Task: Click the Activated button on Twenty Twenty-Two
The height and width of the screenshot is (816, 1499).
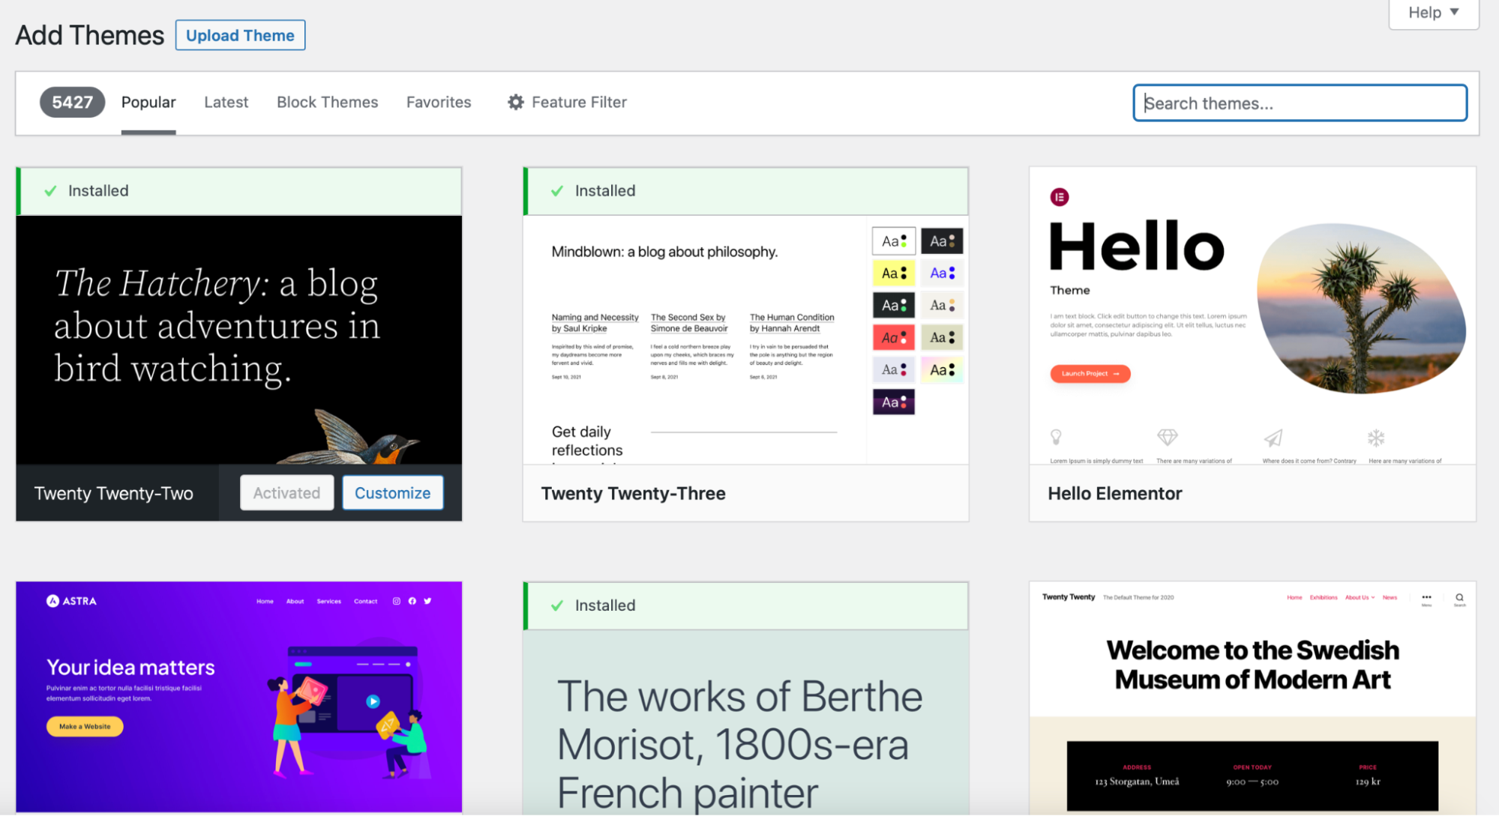Action: pyautogui.click(x=286, y=492)
